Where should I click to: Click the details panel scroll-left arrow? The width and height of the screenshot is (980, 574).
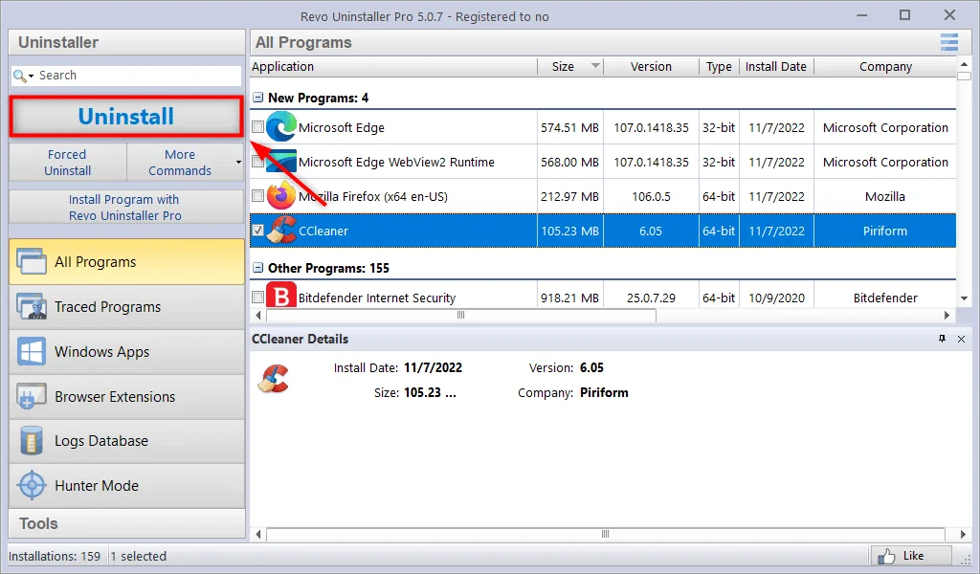(258, 534)
